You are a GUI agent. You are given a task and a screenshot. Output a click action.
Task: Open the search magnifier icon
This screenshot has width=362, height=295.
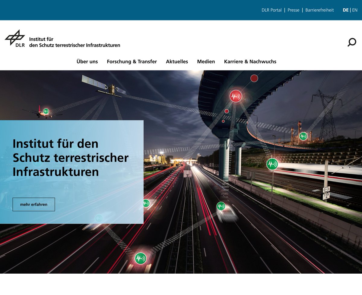[352, 42]
